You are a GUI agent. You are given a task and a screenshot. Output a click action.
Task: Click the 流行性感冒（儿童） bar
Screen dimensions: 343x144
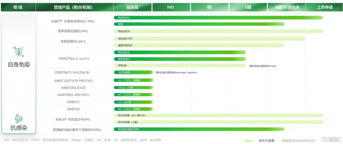click(x=219, y=122)
